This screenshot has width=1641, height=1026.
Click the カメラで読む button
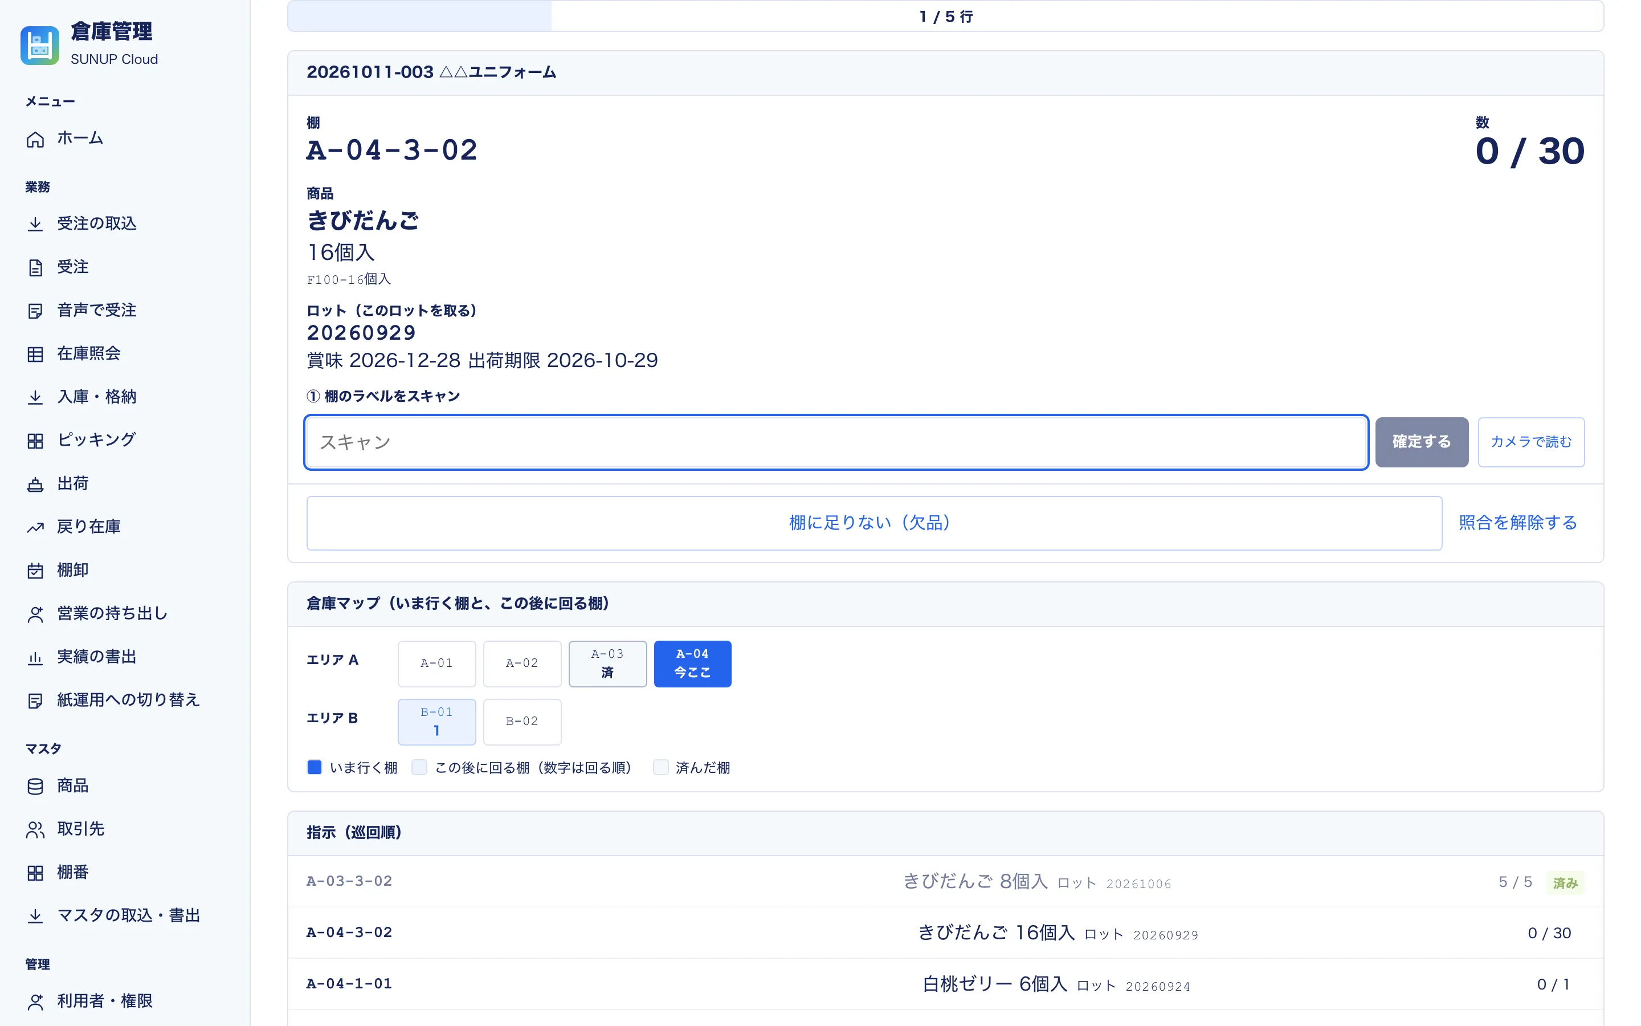pos(1530,442)
